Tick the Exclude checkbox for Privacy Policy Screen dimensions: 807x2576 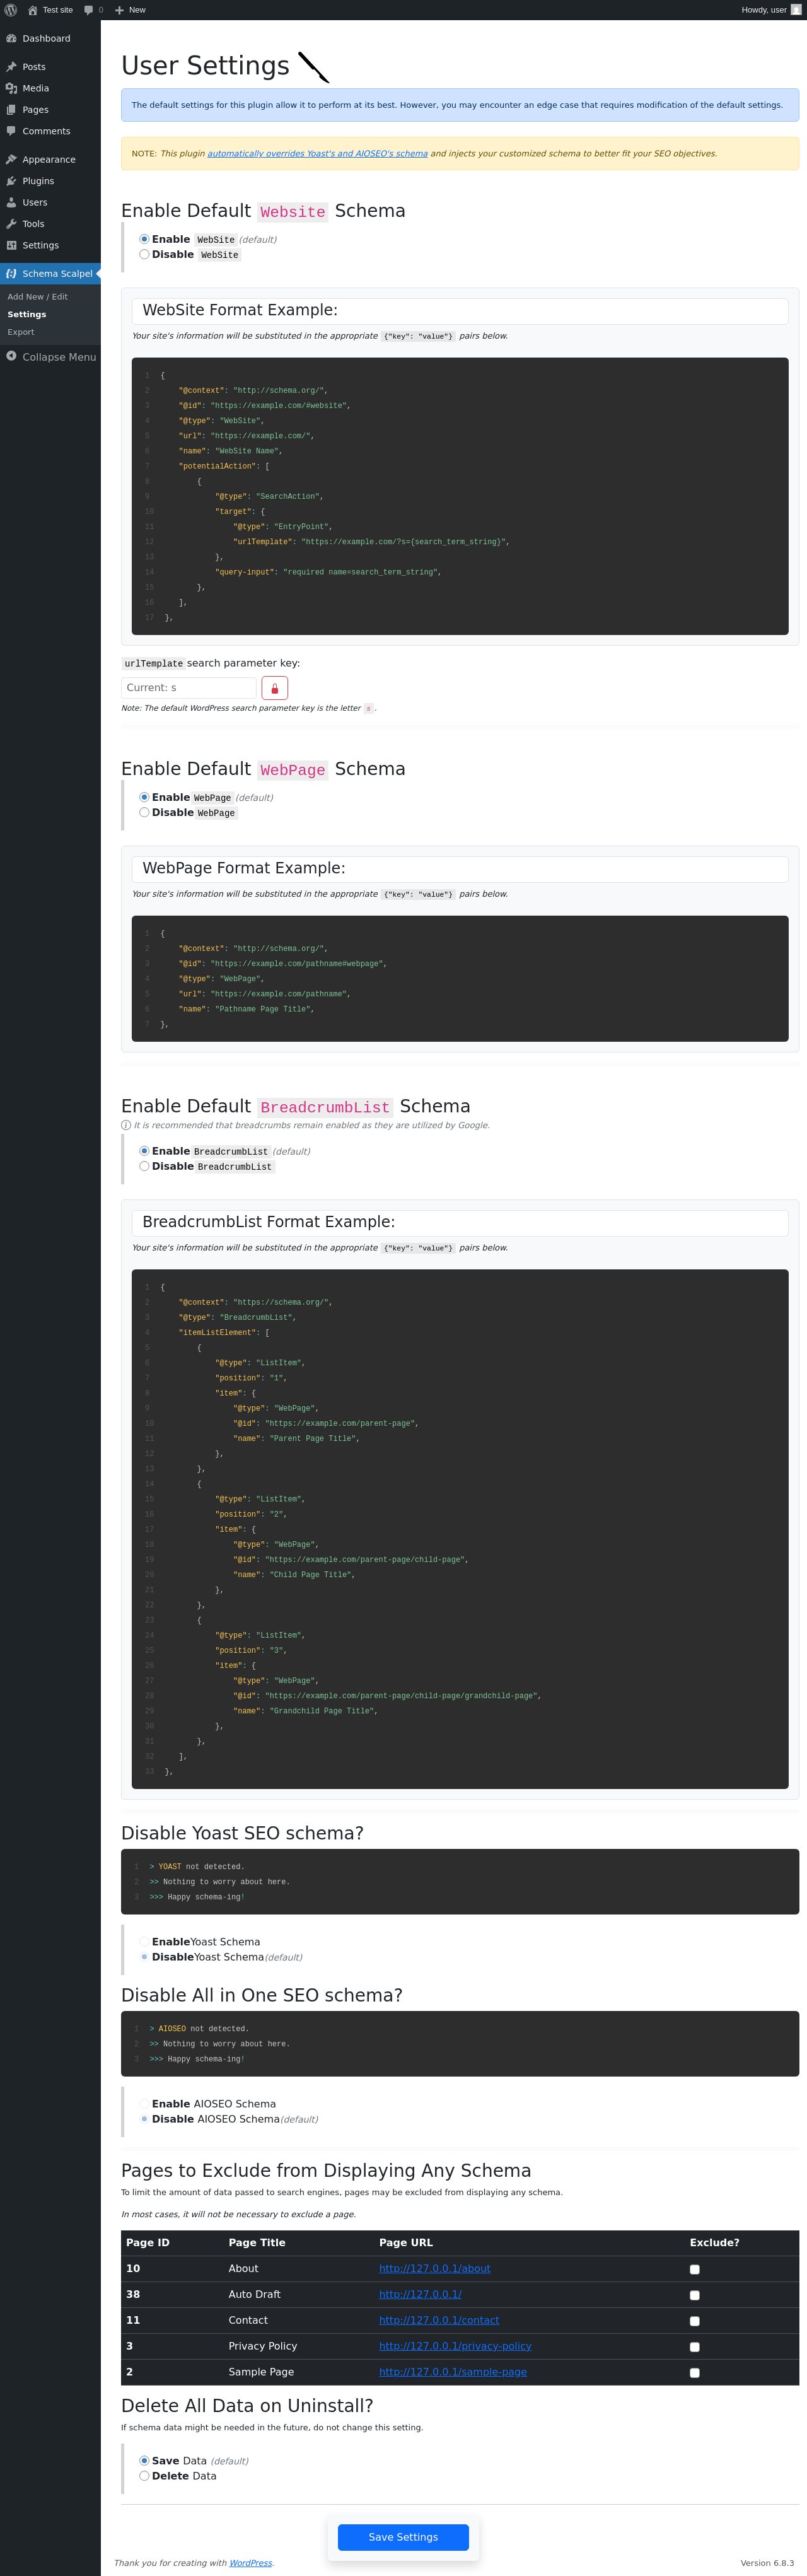pos(694,2347)
